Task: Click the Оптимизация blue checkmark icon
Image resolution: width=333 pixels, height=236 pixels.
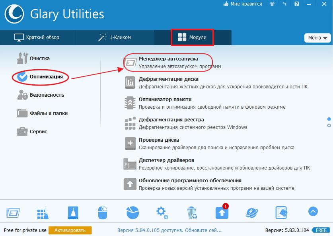Action: tap(22, 77)
